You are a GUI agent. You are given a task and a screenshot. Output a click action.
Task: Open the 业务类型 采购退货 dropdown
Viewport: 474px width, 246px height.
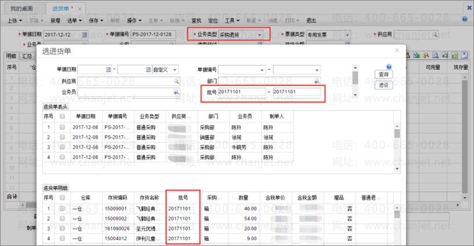coord(259,35)
